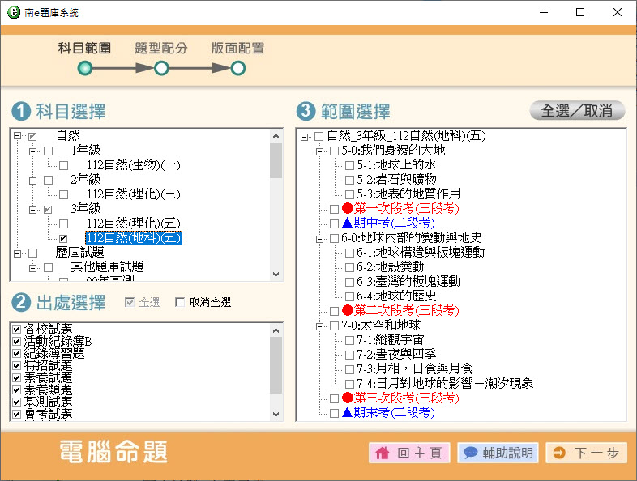Select 112自然(理化)(五) under 3年級
Screen dimensions: 637x481
click(134, 223)
